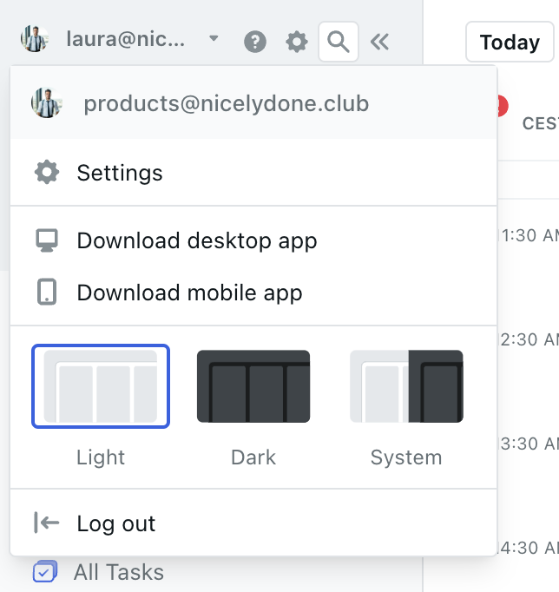Image resolution: width=559 pixels, height=592 pixels.
Task: Open settings via the top gear icon
Action: 297,41
